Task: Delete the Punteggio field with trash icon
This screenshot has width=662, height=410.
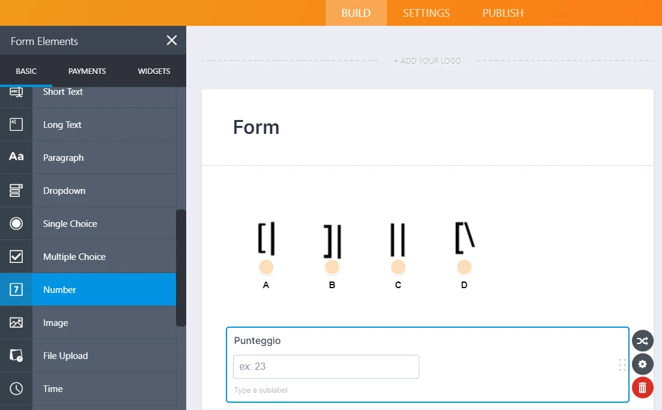Action: pos(642,387)
